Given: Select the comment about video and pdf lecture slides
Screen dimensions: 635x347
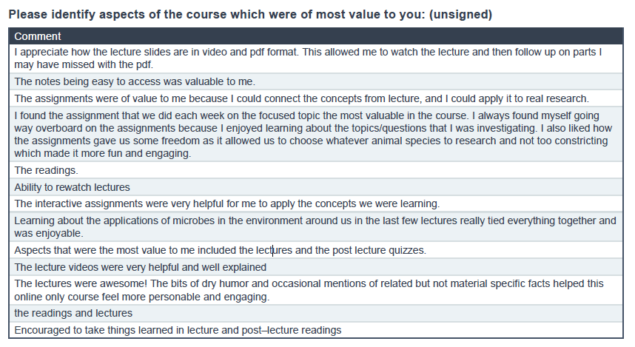Looking at the screenshot, I should click(307, 58).
